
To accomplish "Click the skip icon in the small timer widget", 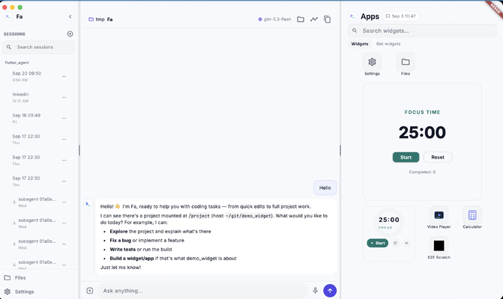I will point(406,243).
